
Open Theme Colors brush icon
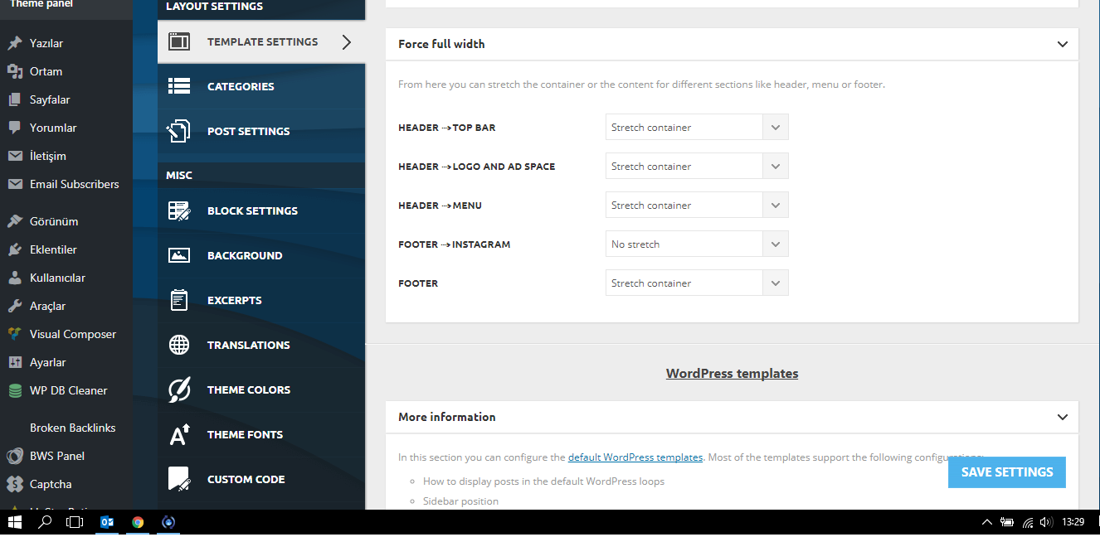pyautogui.click(x=179, y=389)
